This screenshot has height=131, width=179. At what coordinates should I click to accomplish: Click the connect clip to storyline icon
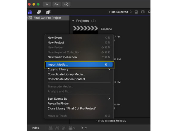50,128
